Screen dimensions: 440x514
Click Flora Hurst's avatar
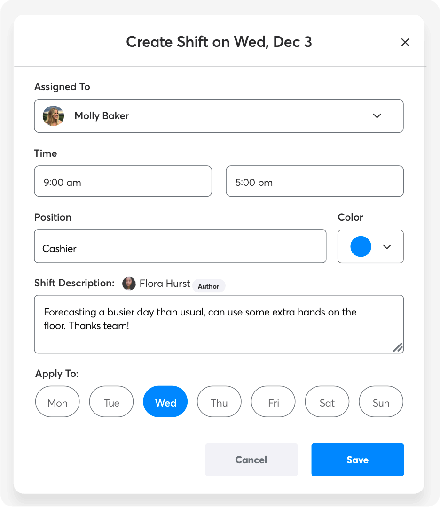coord(129,284)
